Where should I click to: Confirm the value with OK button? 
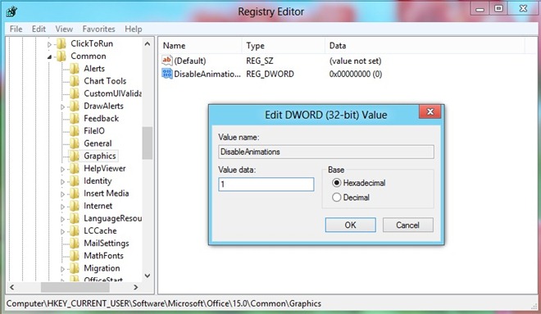pyautogui.click(x=350, y=225)
